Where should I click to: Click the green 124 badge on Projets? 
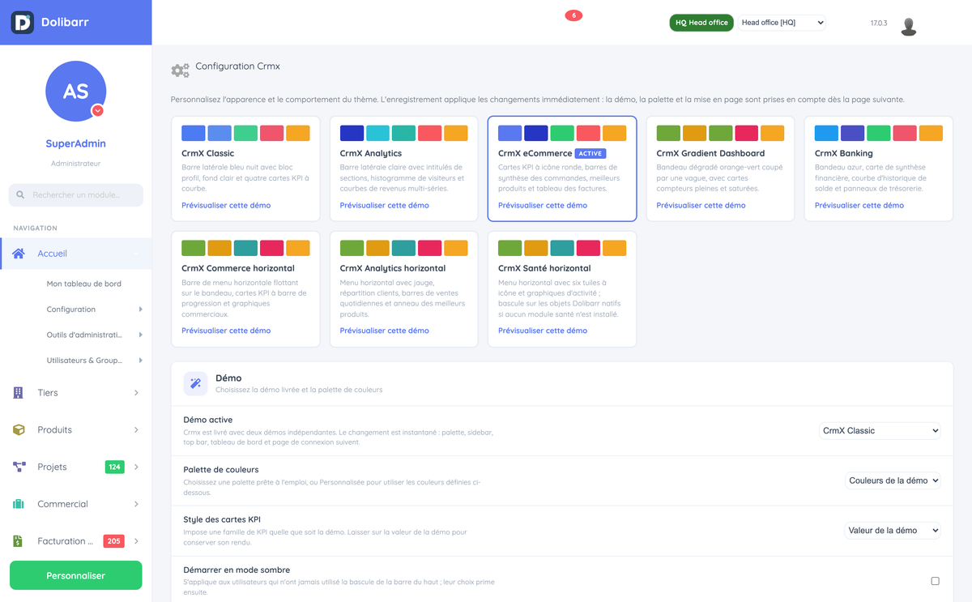114,467
